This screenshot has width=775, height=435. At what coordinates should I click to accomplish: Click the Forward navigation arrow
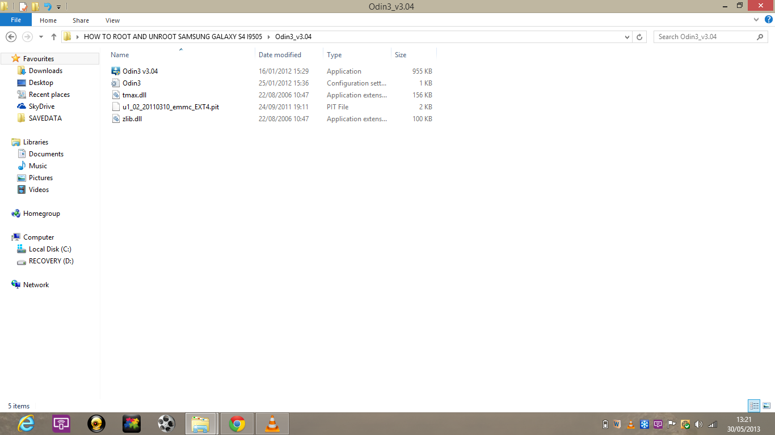pos(27,37)
